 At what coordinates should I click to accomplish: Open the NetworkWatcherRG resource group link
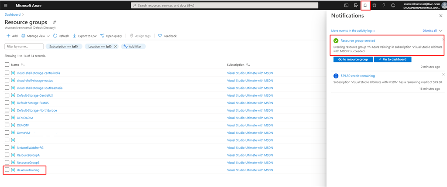pos(30,147)
